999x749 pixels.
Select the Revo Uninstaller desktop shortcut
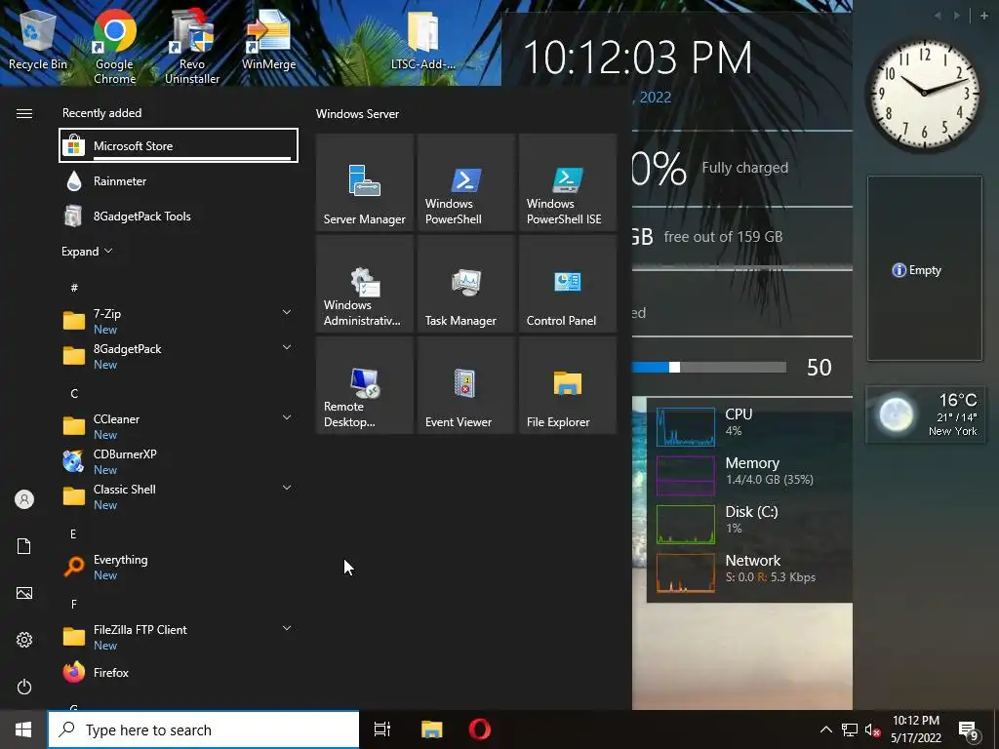click(192, 46)
